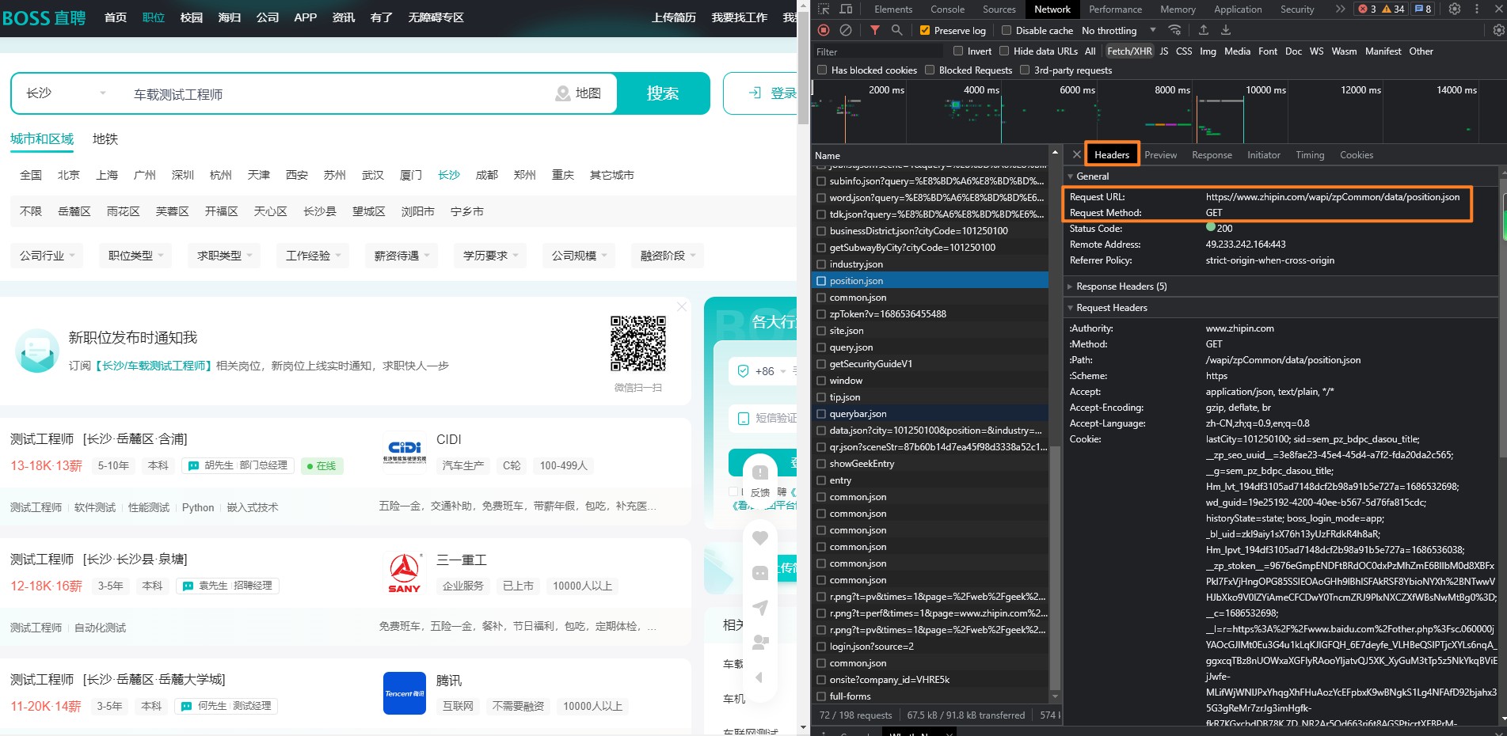Viewport: 1507px width, 736px height.
Task: Click the Tencent company logo
Action: (x=405, y=693)
